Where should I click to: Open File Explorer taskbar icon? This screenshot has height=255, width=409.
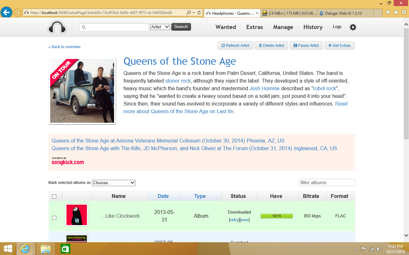click(x=45, y=249)
